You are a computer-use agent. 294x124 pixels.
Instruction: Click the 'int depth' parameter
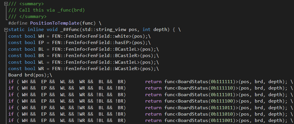(x=151, y=30)
